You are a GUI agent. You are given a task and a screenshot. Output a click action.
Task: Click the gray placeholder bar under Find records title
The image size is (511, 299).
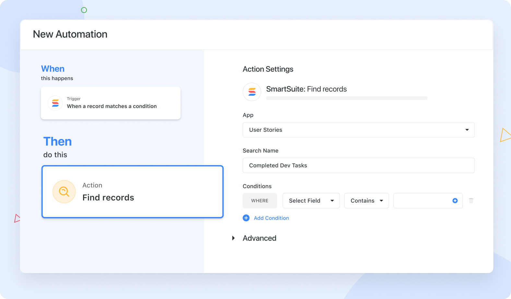tap(347, 98)
